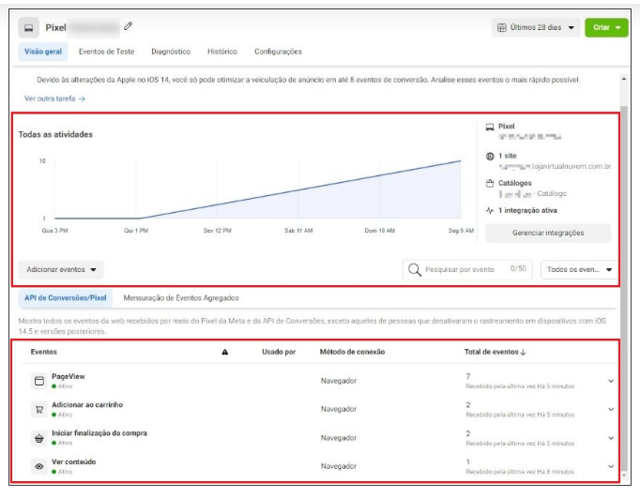Click the Iniciar finalização da compra event name

pos(99,433)
